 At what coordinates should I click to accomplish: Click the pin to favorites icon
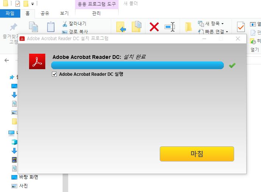tap(13, 27)
